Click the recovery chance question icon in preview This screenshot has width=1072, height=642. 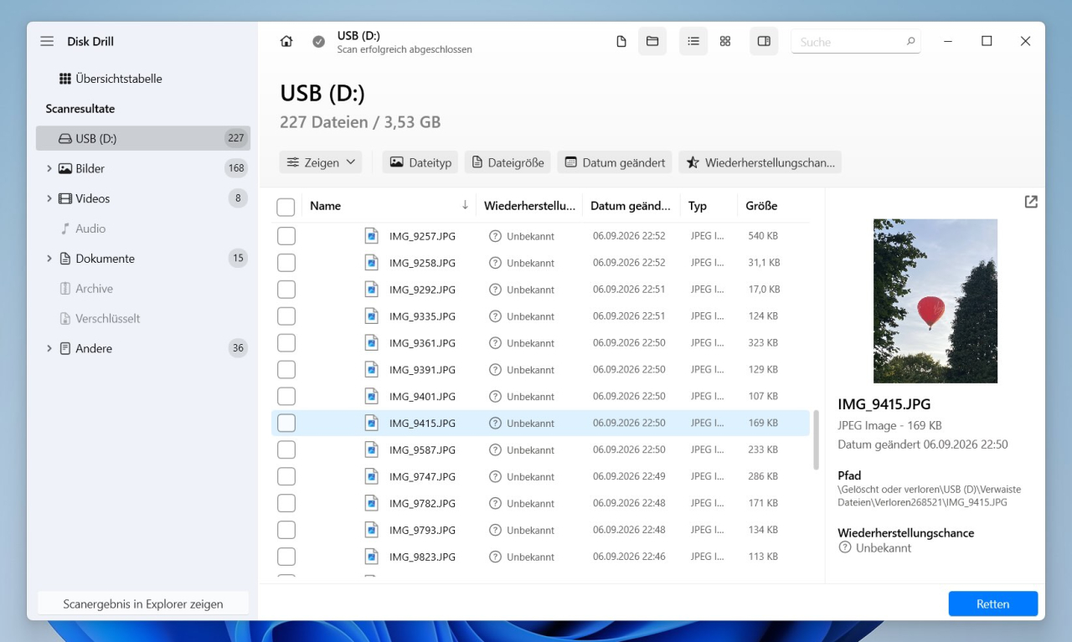845,547
